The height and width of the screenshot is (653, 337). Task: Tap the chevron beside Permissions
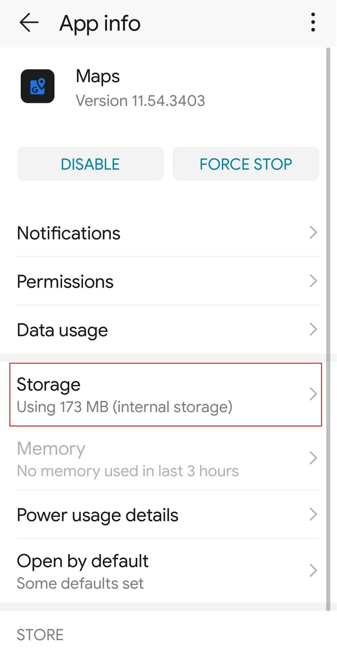coord(313,281)
